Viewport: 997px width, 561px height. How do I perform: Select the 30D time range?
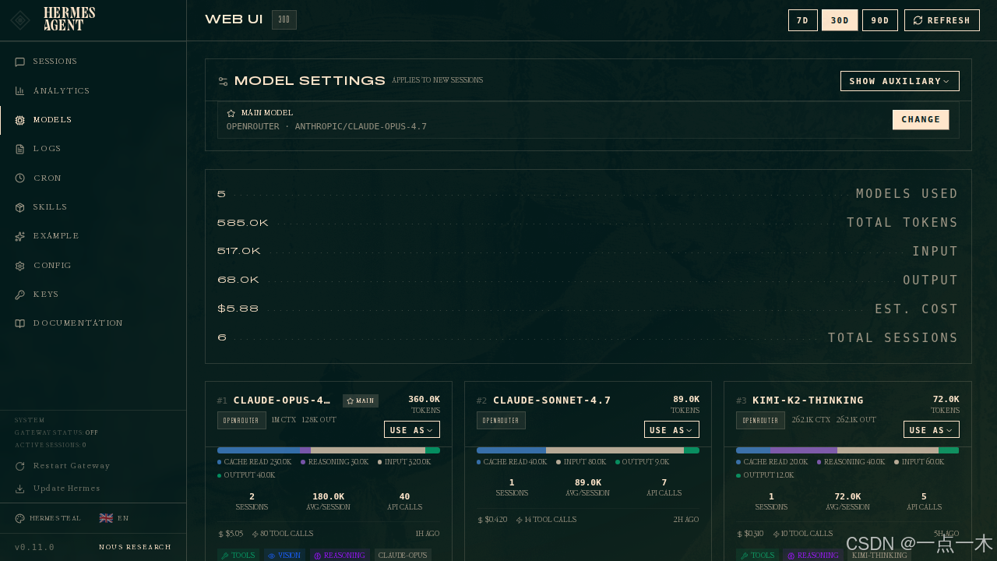click(x=840, y=20)
